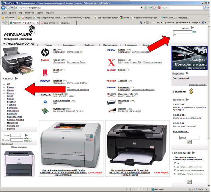Click the Print icon in command bar
Viewport: 211px width, 192px height.
click(x=158, y=22)
